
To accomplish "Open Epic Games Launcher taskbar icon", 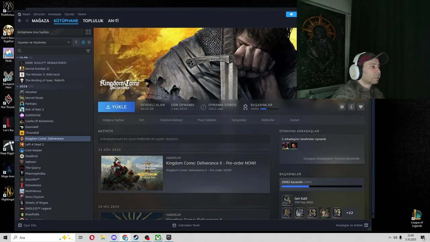I will [169, 238].
